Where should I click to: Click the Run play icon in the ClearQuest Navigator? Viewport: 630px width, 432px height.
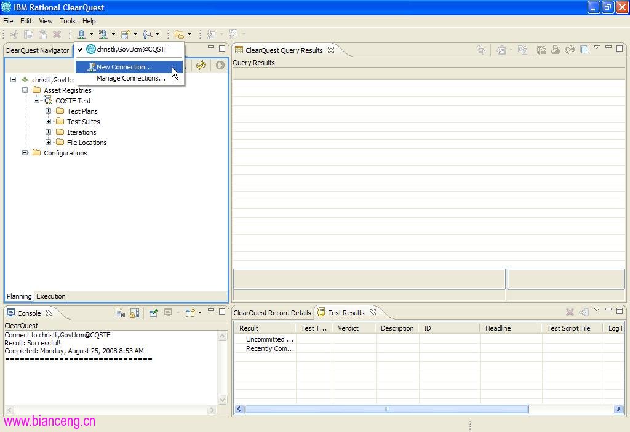point(220,65)
